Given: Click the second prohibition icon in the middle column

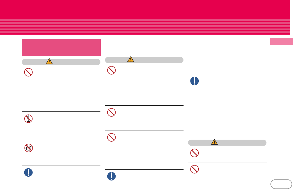Looking at the screenshot, I should (x=111, y=112).
